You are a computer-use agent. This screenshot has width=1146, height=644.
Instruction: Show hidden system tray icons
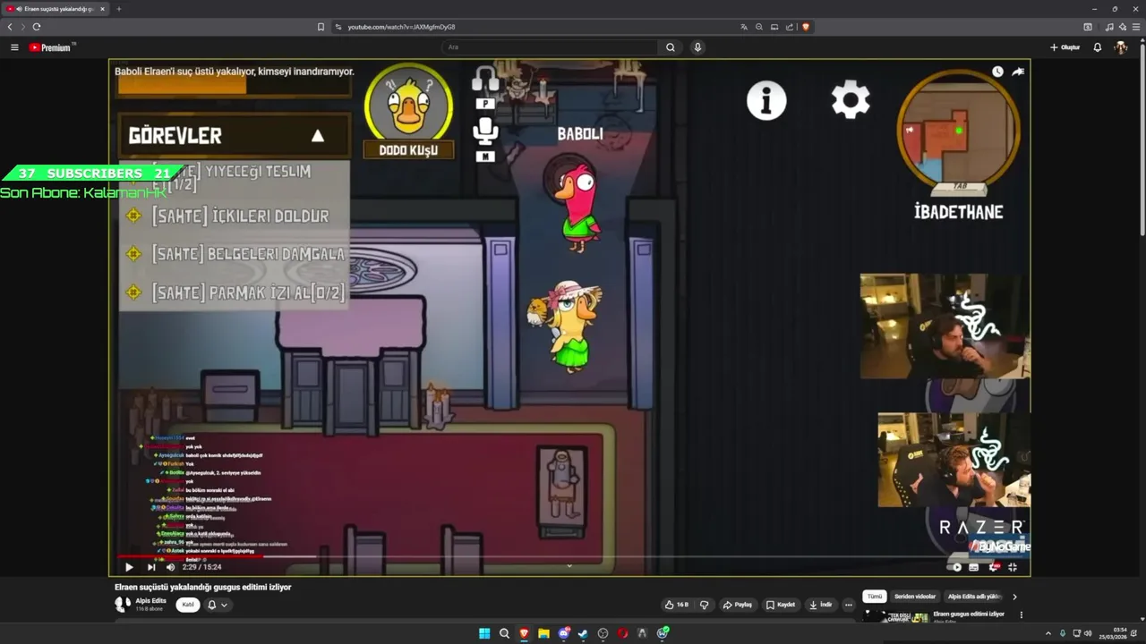point(1048,633)
